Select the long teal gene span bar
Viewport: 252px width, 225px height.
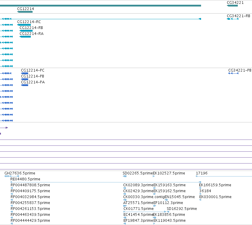tap(100, 6)
